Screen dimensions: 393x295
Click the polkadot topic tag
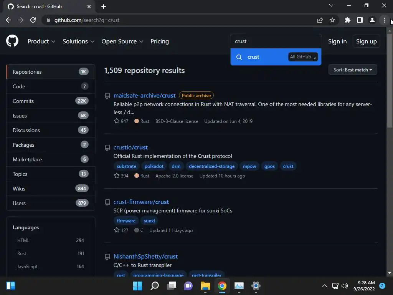point(154,166)
